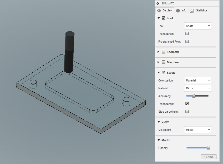Click the Opacity label
The width and height of the screenshot is (223, 164).
coord(163,148)
